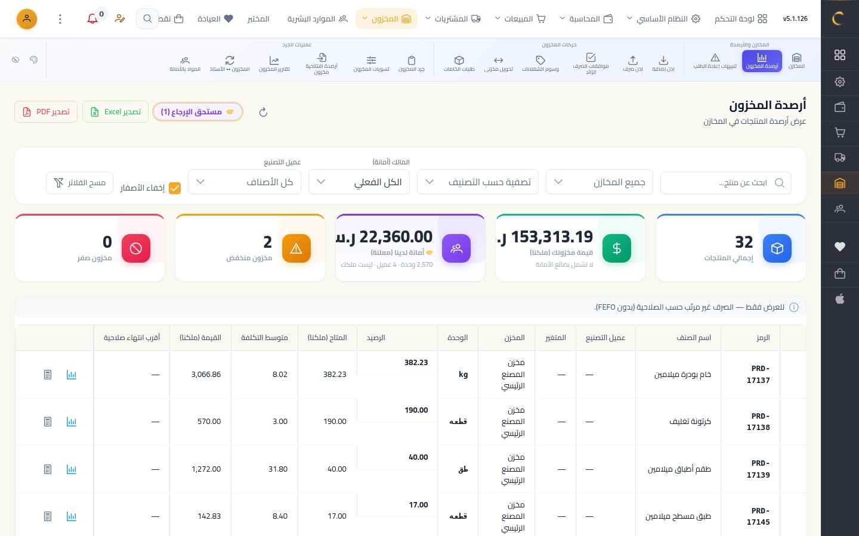
Task: Open the search magnifier in top bar
Action: tap(147, 19)
